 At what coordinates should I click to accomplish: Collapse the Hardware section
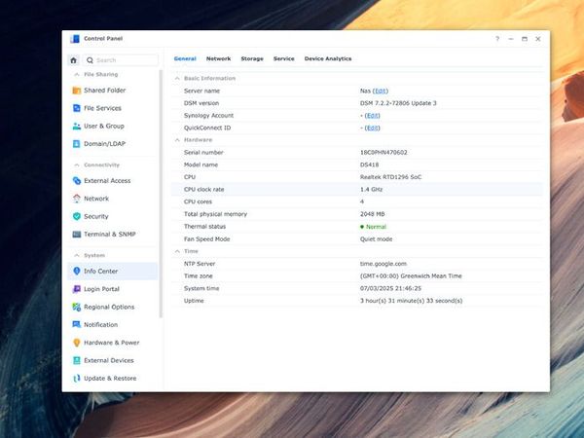pyautogui.click(x=177, y=140)
